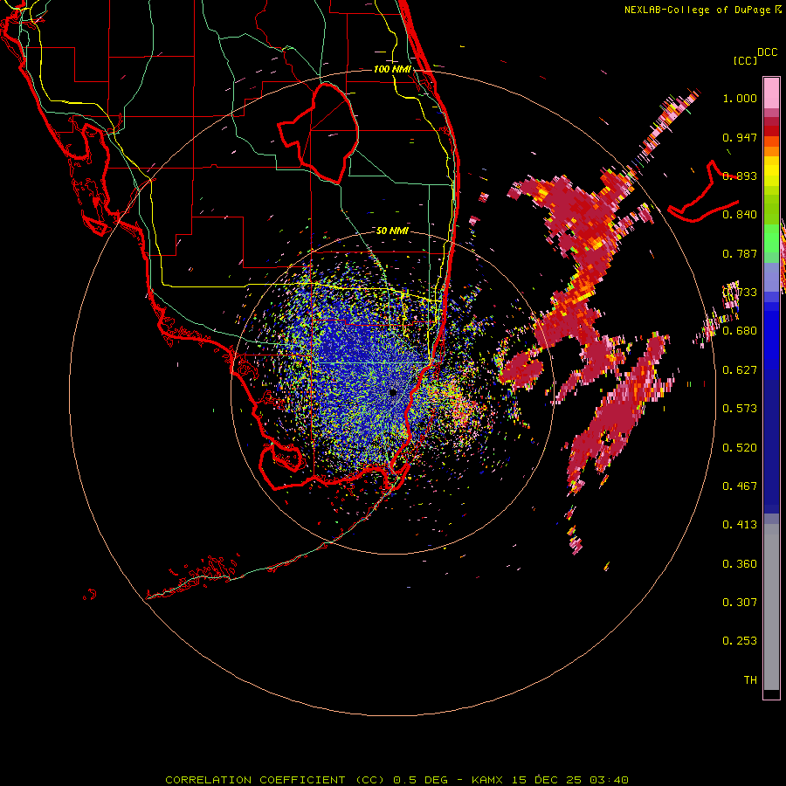Viewport: 786px width, 786px height.
Task: Click the black KAMX radar site dot
Action: coord(394,392)
